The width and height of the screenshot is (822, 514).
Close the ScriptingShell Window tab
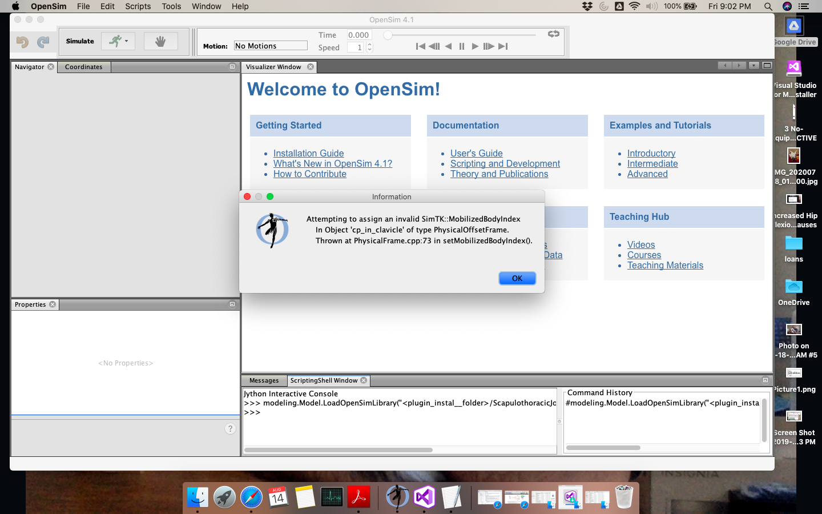[x=364, y=380]
